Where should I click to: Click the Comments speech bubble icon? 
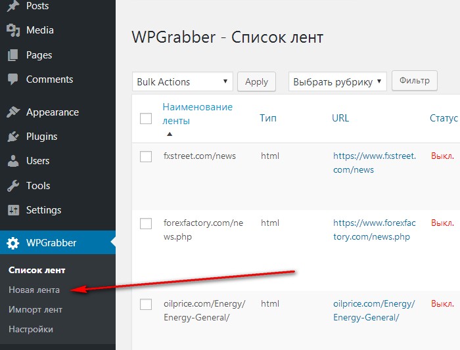pyautogui.click(x=12, y=79)
